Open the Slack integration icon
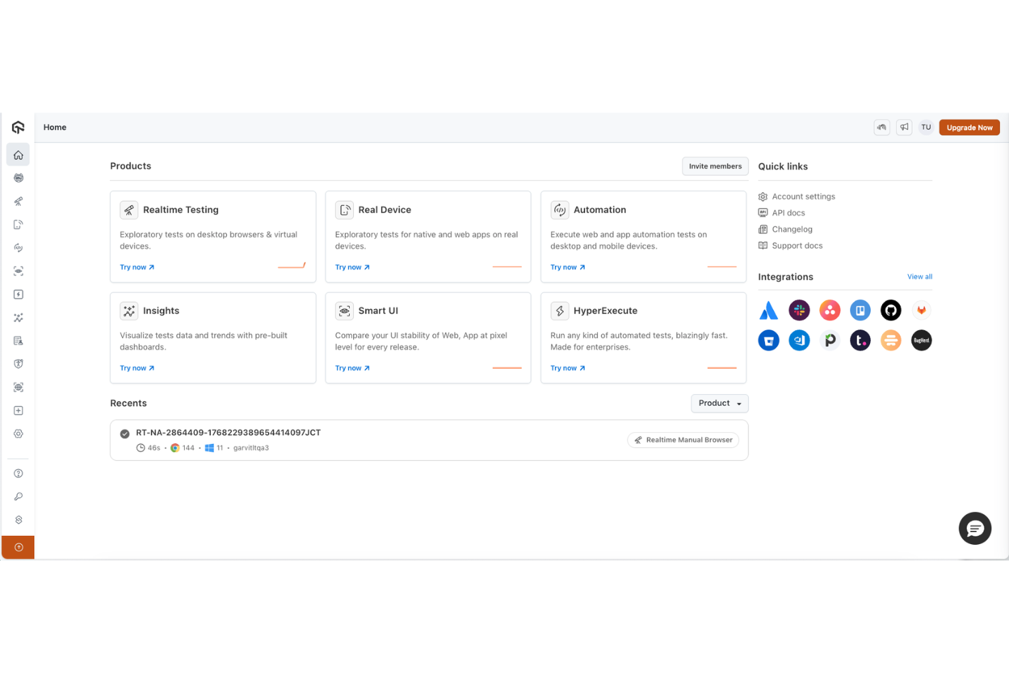The image size is (1009, 673). click(799, 310)
